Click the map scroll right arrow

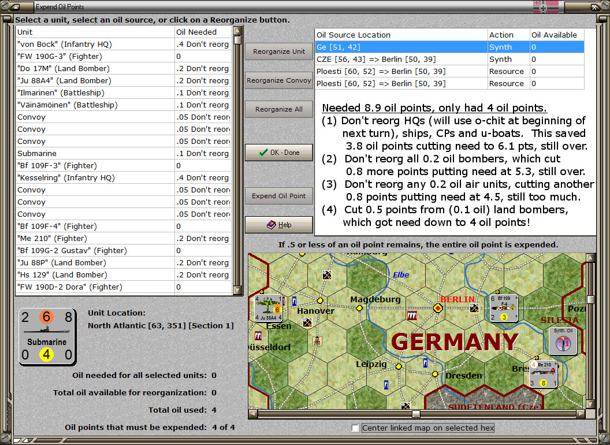pyautogui.click(x=581, y=413)
